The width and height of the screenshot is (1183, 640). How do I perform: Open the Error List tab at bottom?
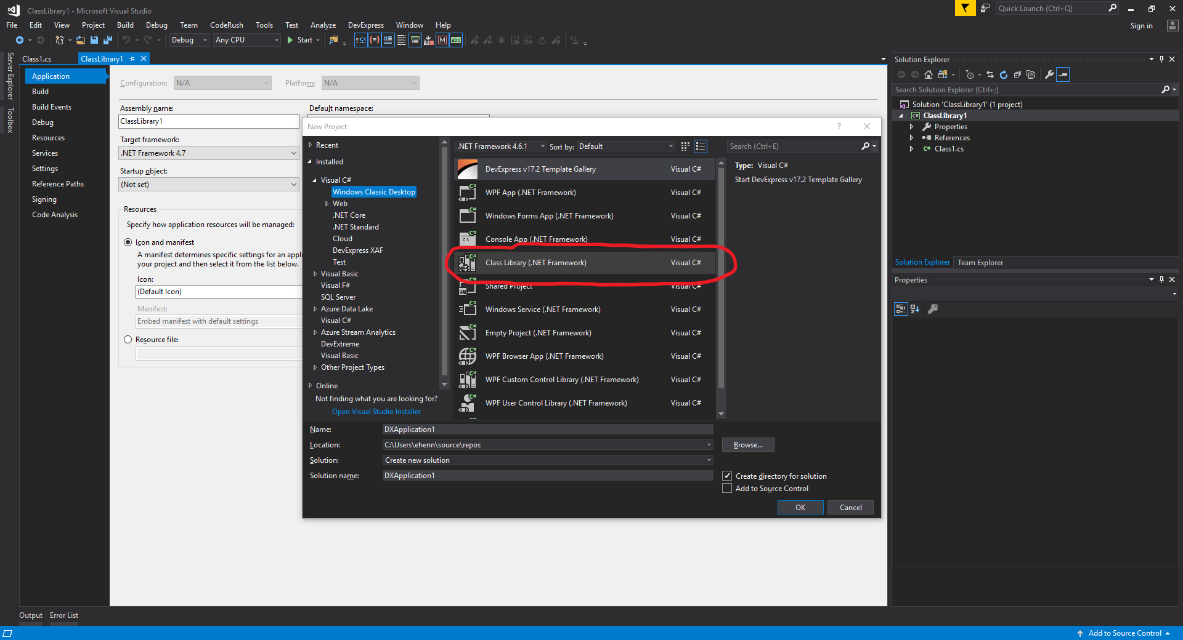(64, 615)
